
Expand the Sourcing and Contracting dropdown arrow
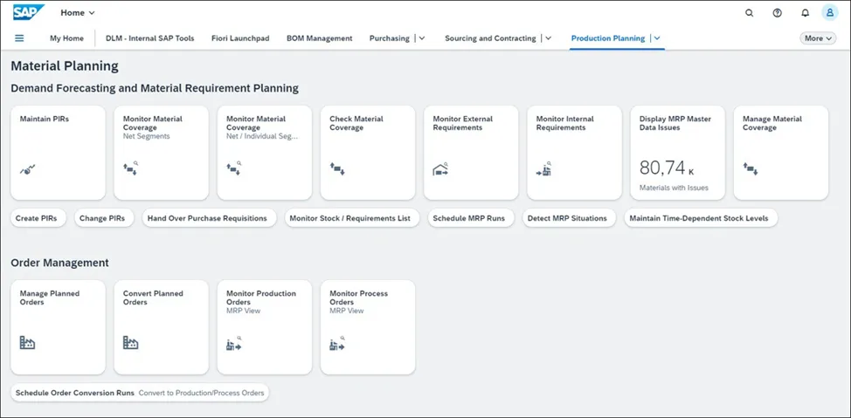pos(549,38)
